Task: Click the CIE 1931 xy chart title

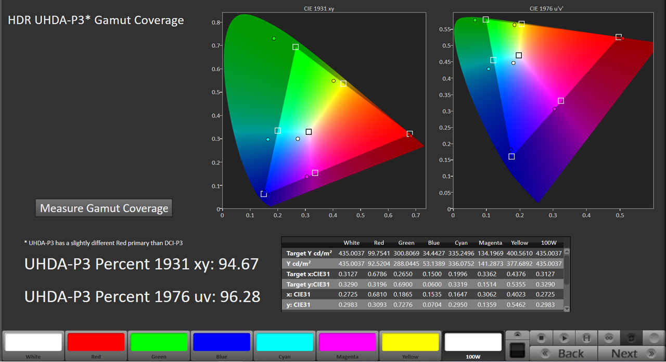Action: (x=319, y=9)
